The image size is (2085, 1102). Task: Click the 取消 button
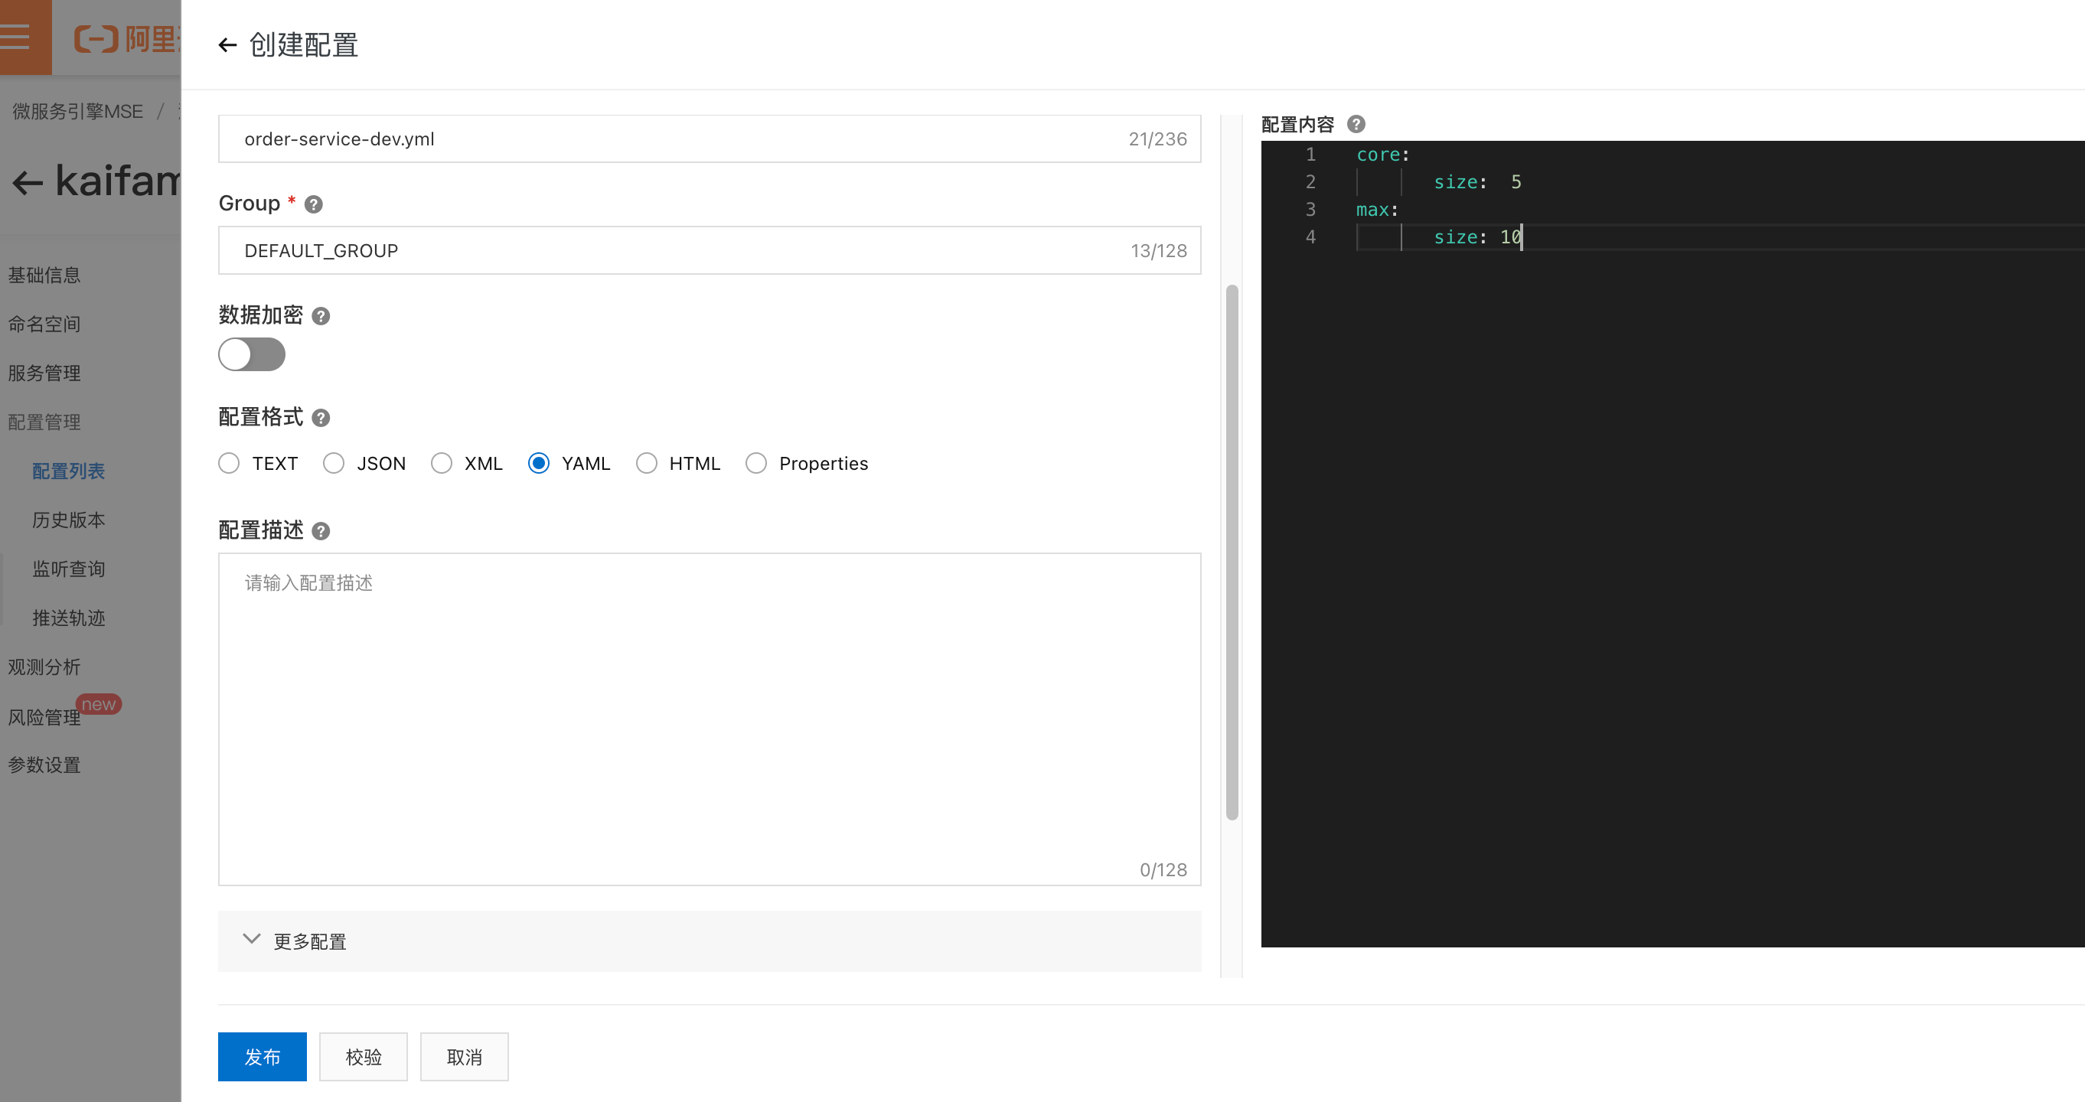pos(465,1057)
